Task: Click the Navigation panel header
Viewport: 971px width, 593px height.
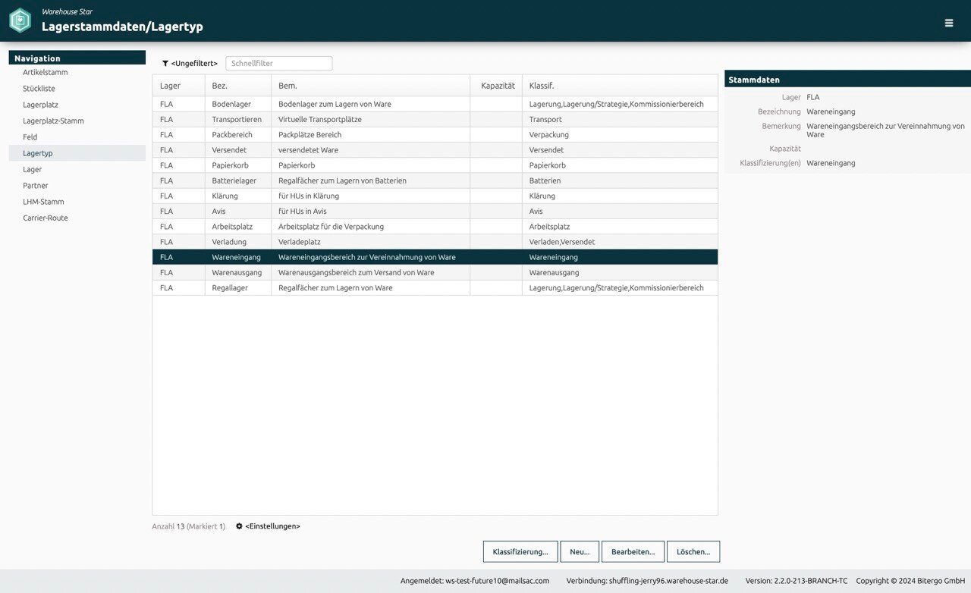Action: click(77, 58)
